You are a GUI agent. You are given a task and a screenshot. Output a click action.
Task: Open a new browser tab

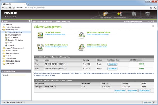click(28, 4)
